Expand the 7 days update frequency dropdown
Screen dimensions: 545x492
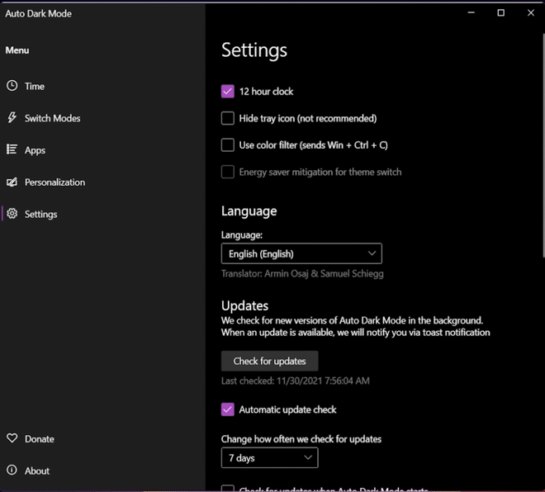pos(269,458)
